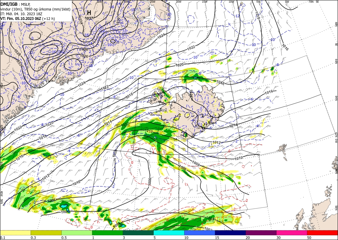Pick the cyan 5 mm legend swatch
The width and height of the screenshot is (338, 240).
tap(169, 233)
